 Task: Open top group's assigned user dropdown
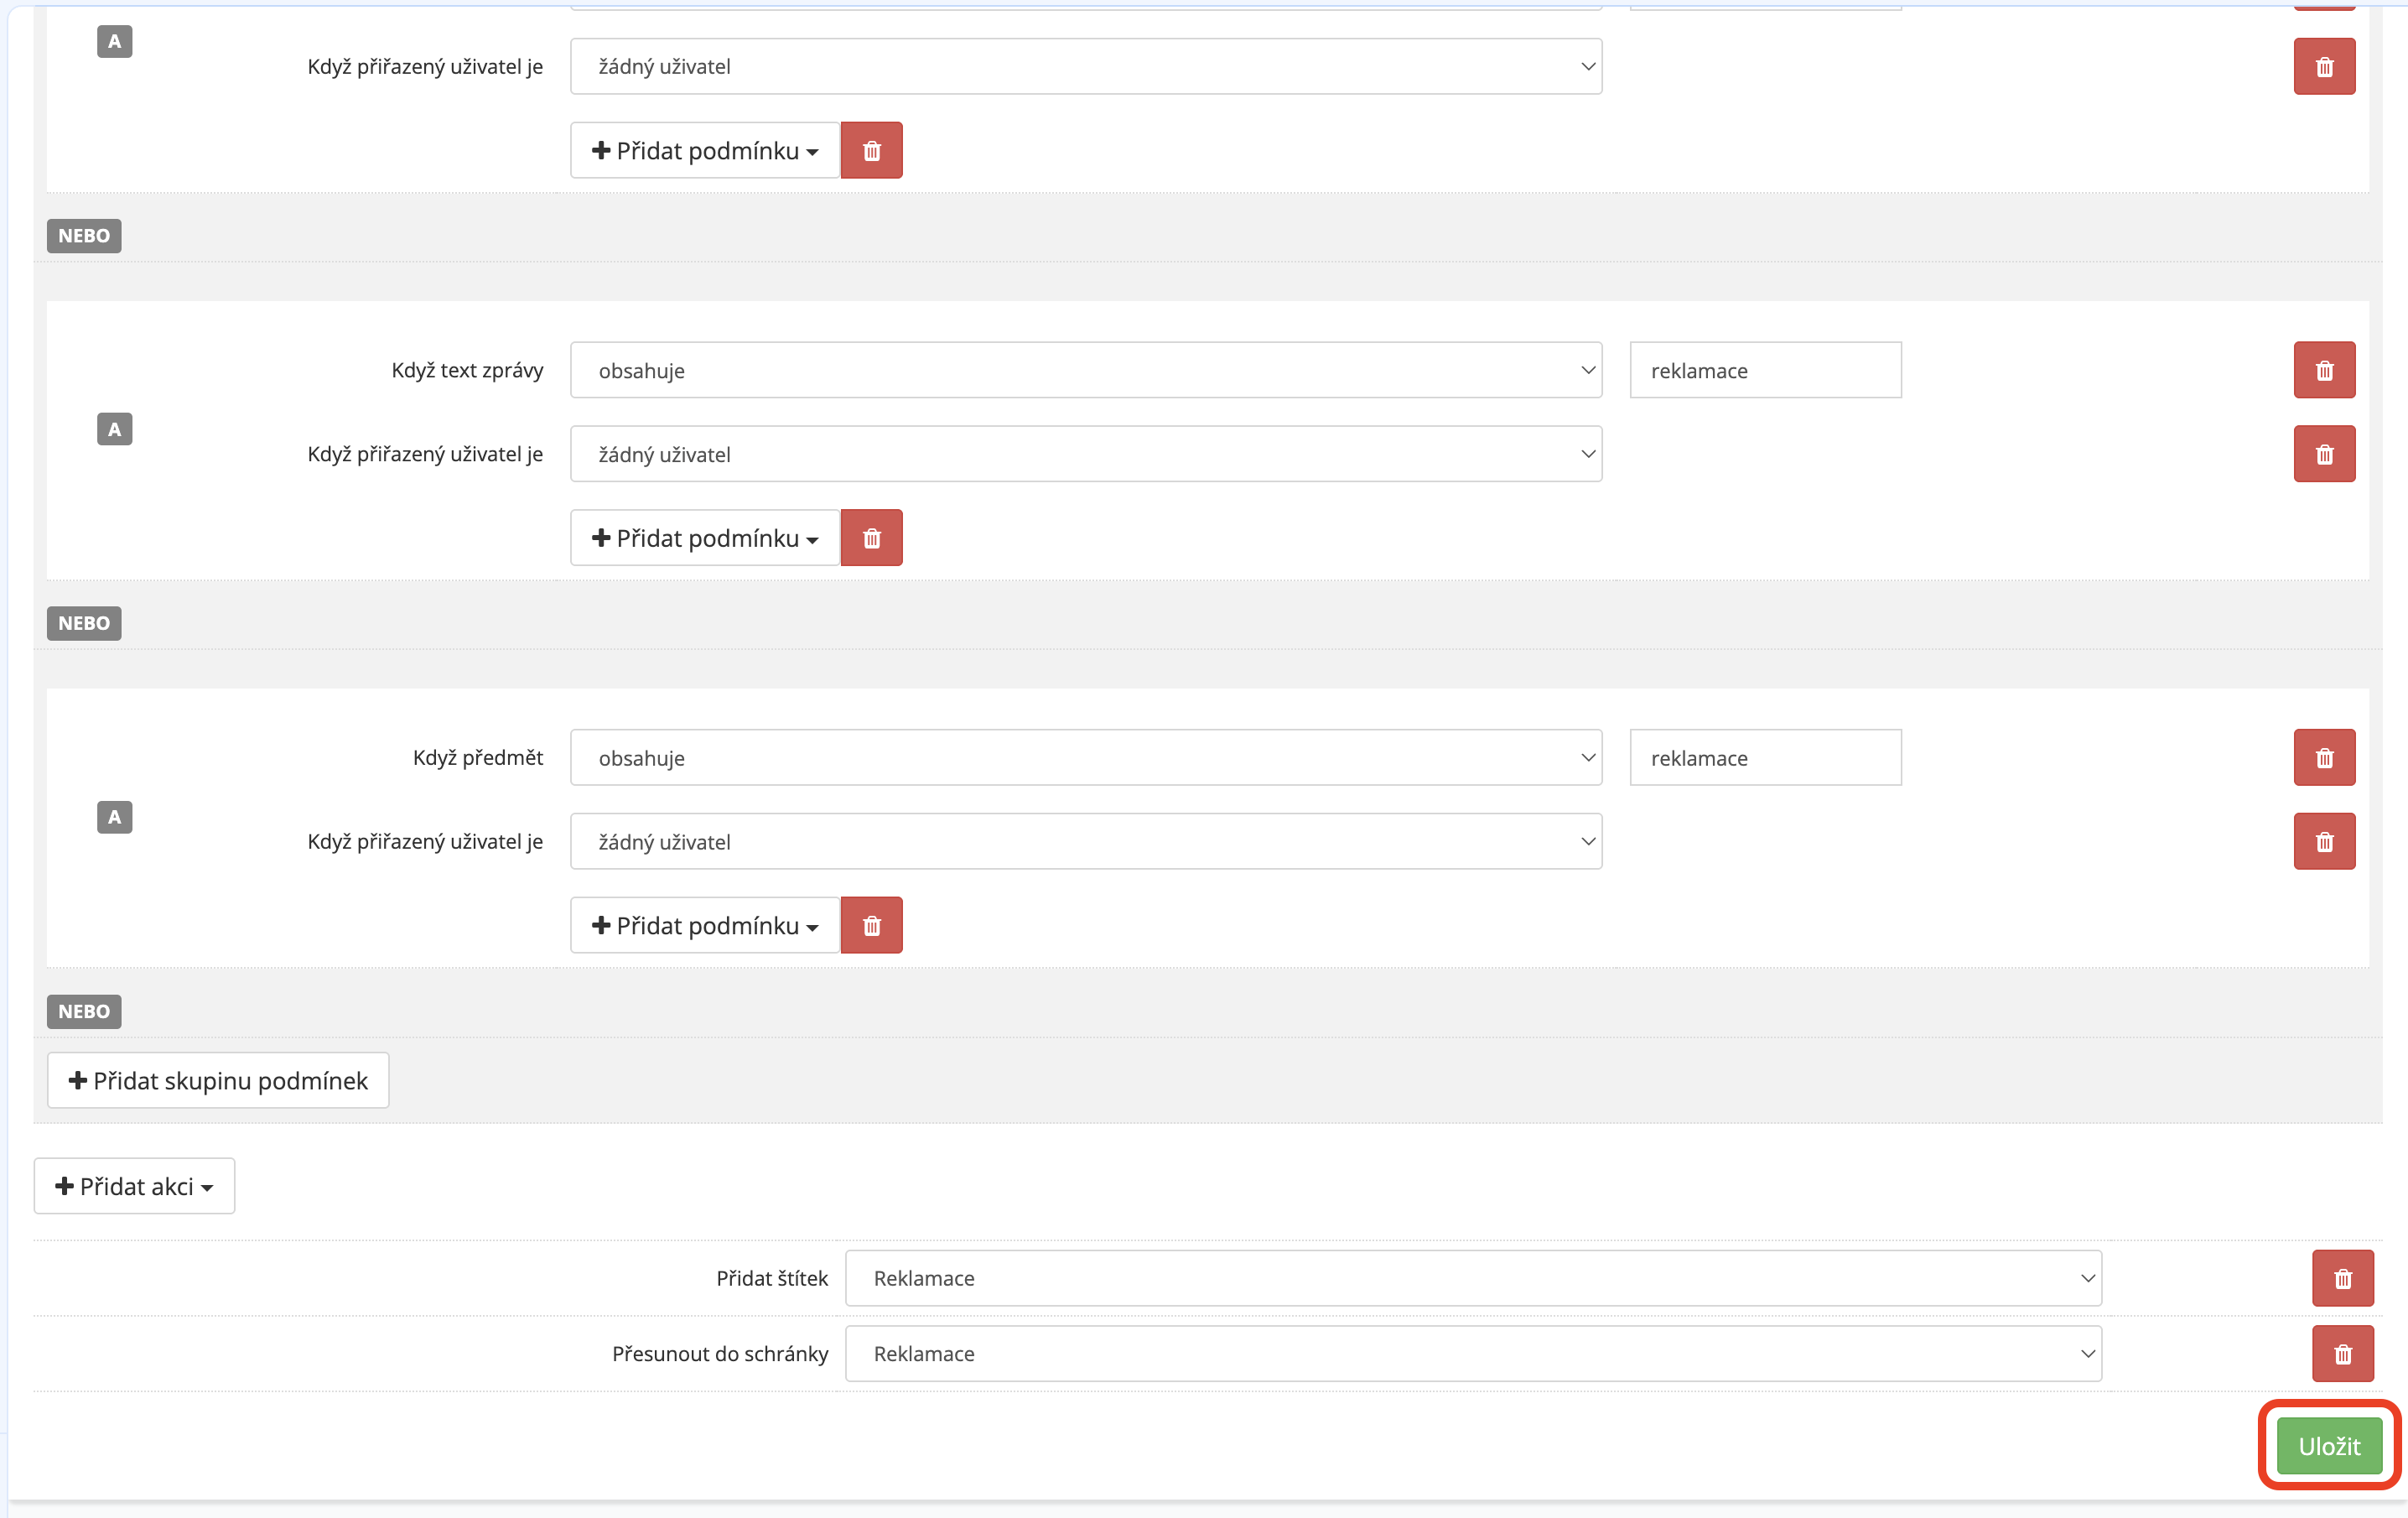pyautogui.click(x=1086, y=66)
